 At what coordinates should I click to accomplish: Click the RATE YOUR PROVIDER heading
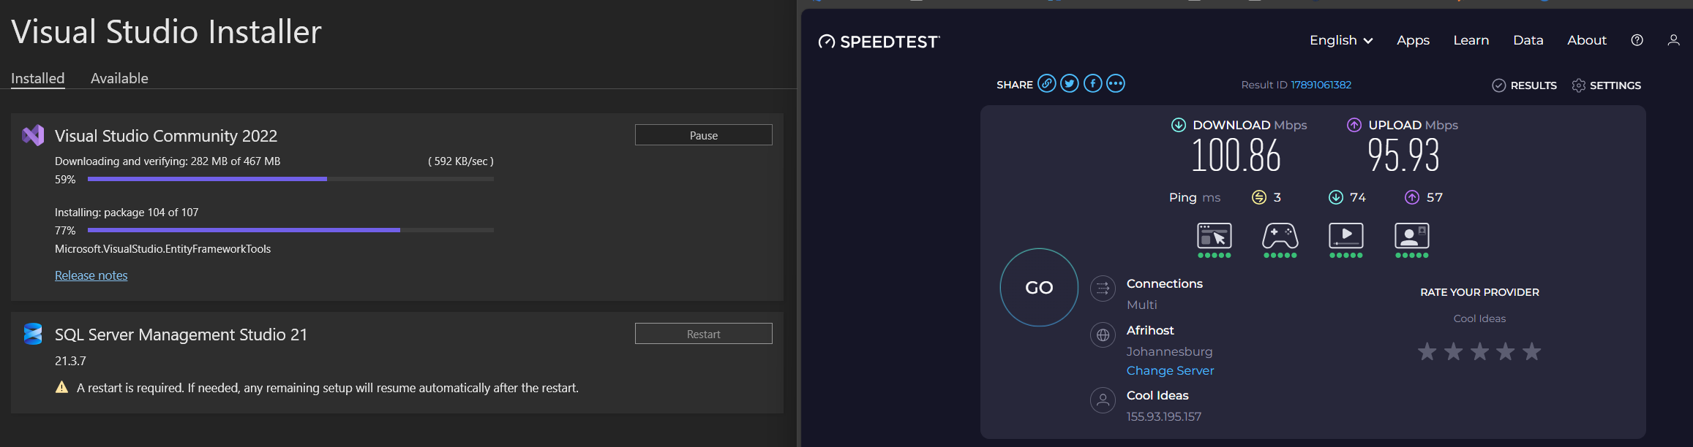1480,292
